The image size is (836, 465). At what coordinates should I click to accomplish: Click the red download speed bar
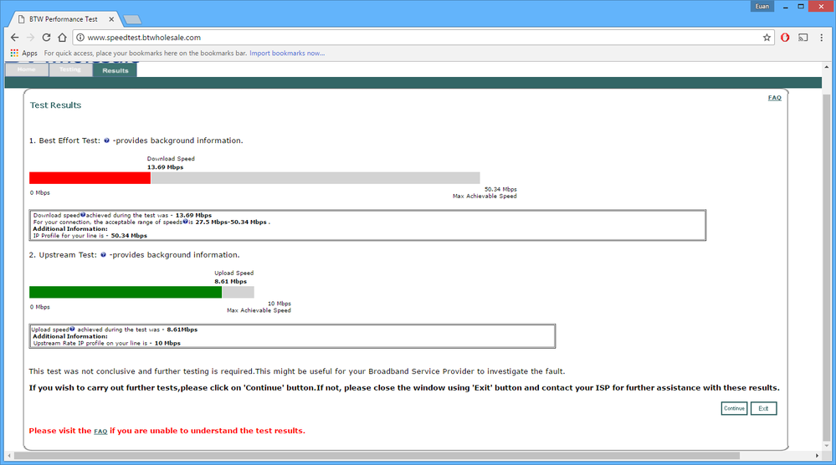click(x=90, y=178)
